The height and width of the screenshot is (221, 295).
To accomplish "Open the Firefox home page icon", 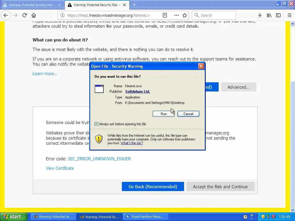I will [34, 15].
